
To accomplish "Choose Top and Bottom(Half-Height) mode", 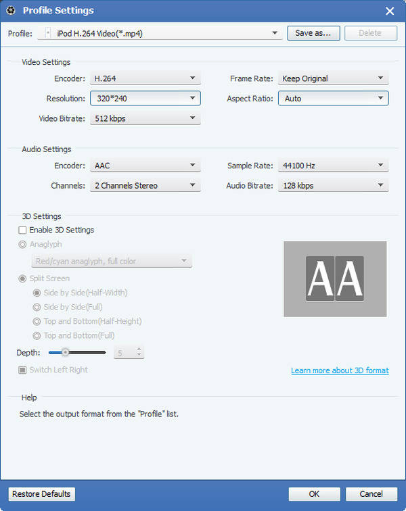I will coord(38,321).
